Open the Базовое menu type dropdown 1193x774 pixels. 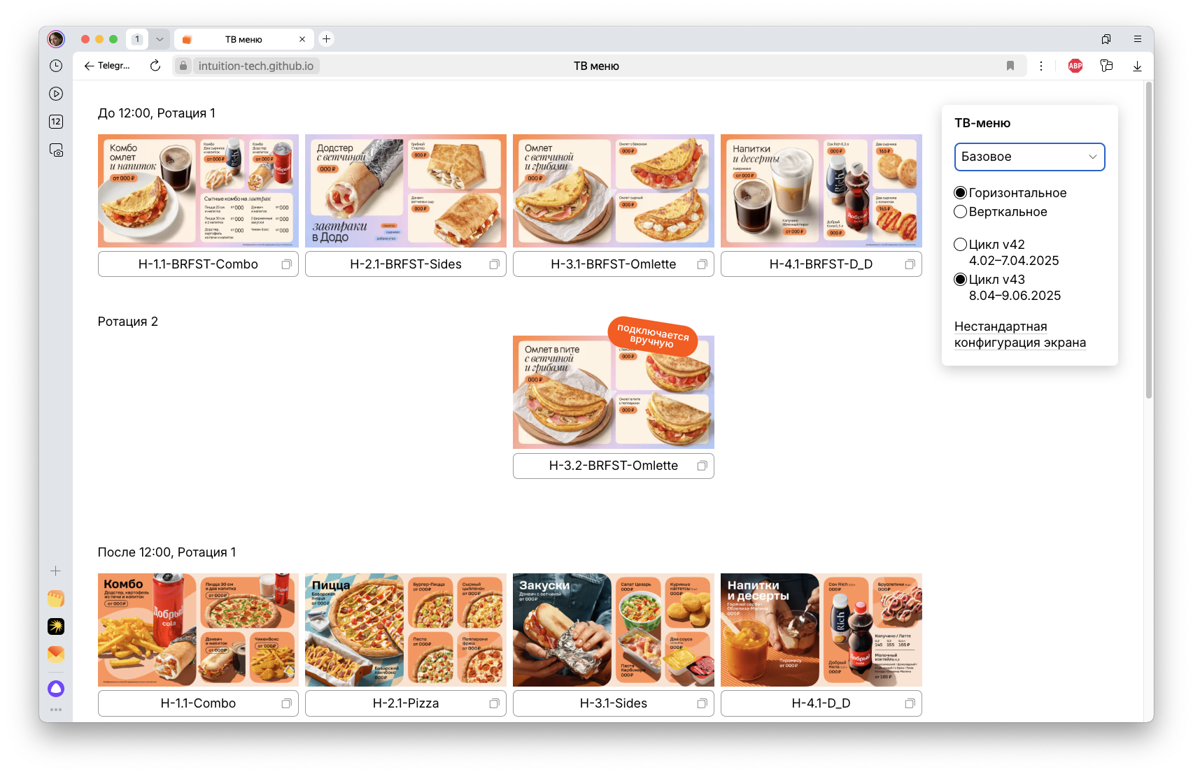[1029, 157]
